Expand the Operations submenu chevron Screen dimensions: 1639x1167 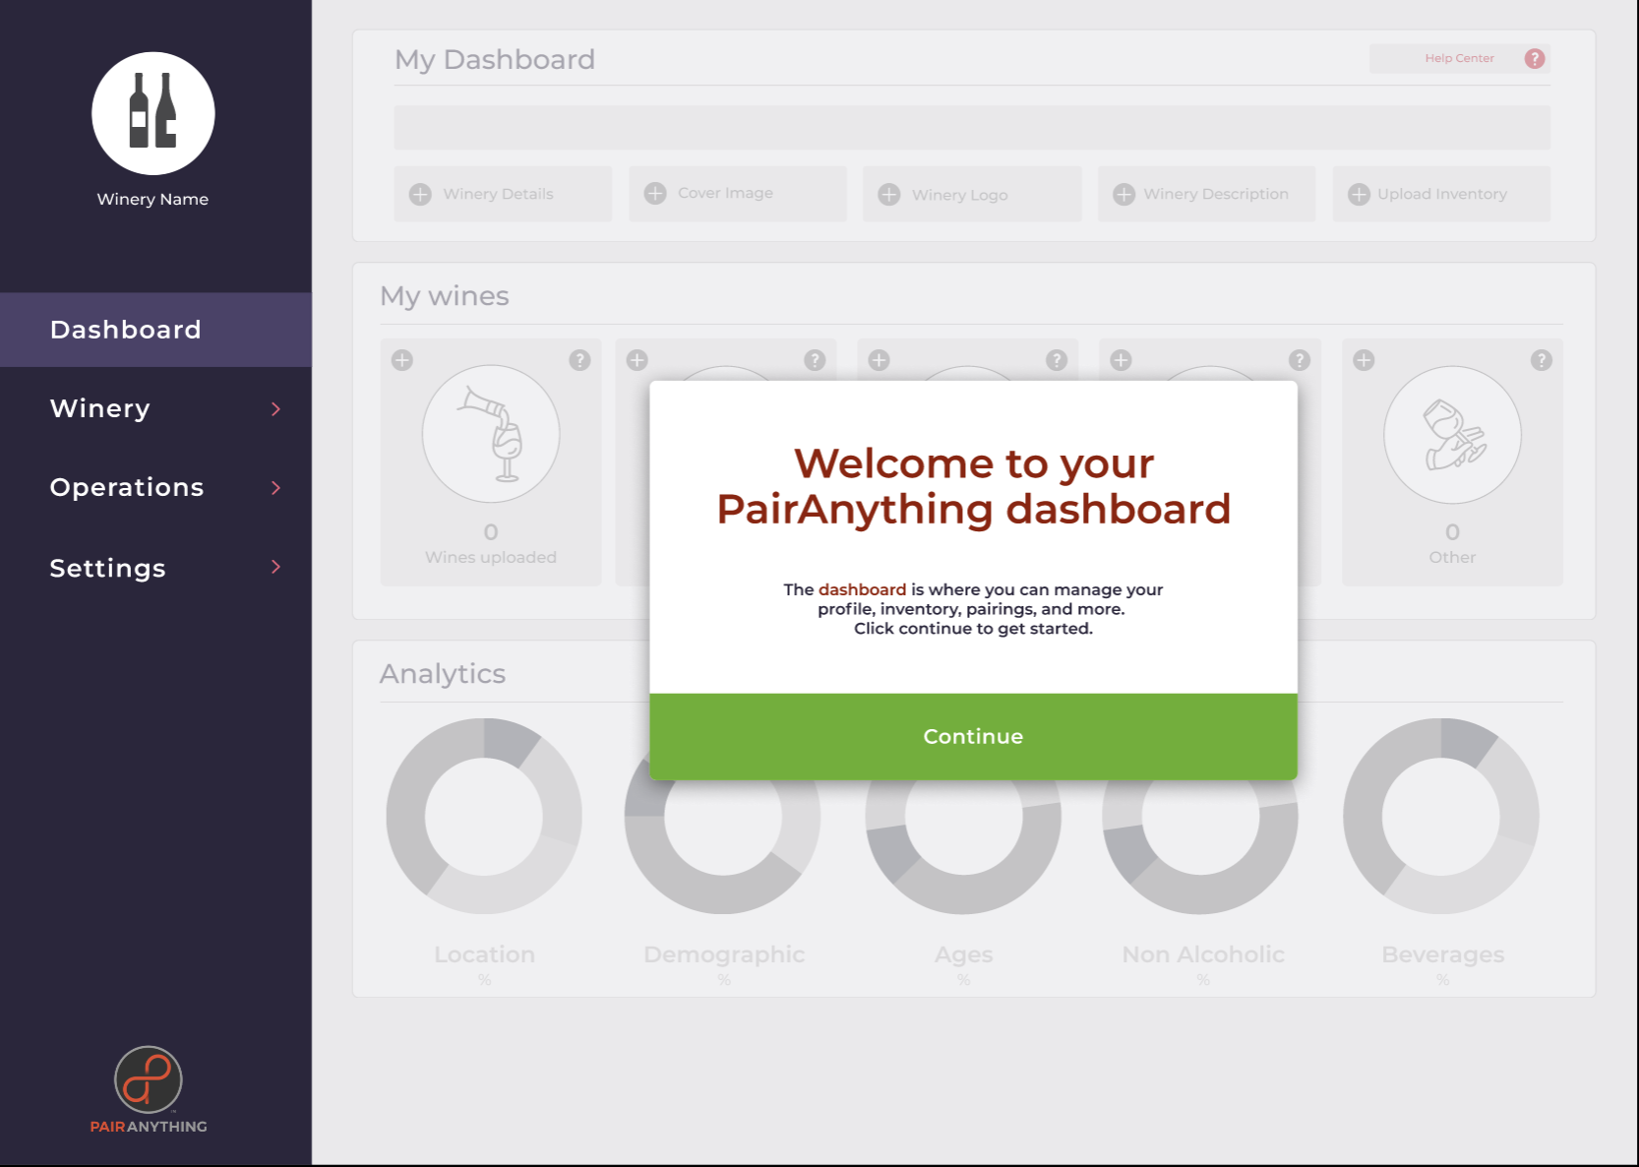[x=276, y=487]
